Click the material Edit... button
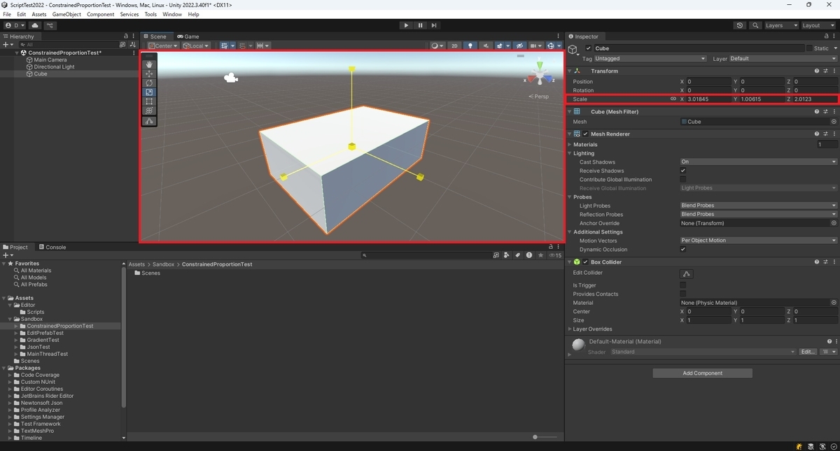Image resolution: width=840 pixels, height=451 pixels. (x=808, y=352)
